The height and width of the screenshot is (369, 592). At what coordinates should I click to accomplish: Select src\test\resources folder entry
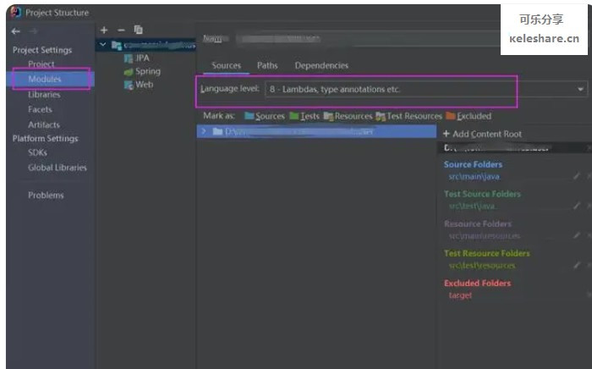point(482,266)
